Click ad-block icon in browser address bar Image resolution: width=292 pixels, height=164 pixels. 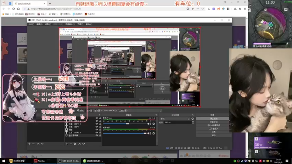click(188, 9)
